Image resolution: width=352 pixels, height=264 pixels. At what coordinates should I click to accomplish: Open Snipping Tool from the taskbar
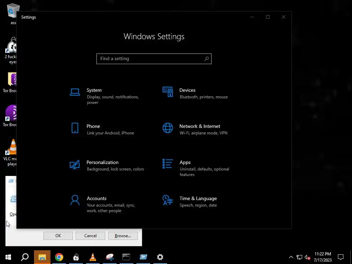pyautogui.click(x=110, y=257)
